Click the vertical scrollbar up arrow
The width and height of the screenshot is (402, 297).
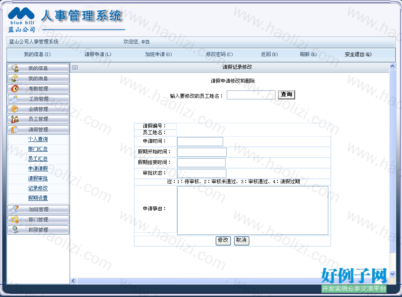pyautogui.click(x=392, y=66)
